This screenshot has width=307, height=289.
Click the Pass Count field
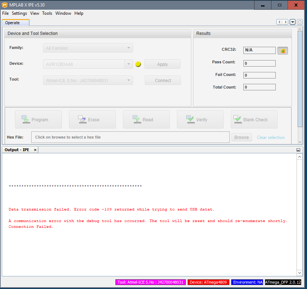point(260,63)
